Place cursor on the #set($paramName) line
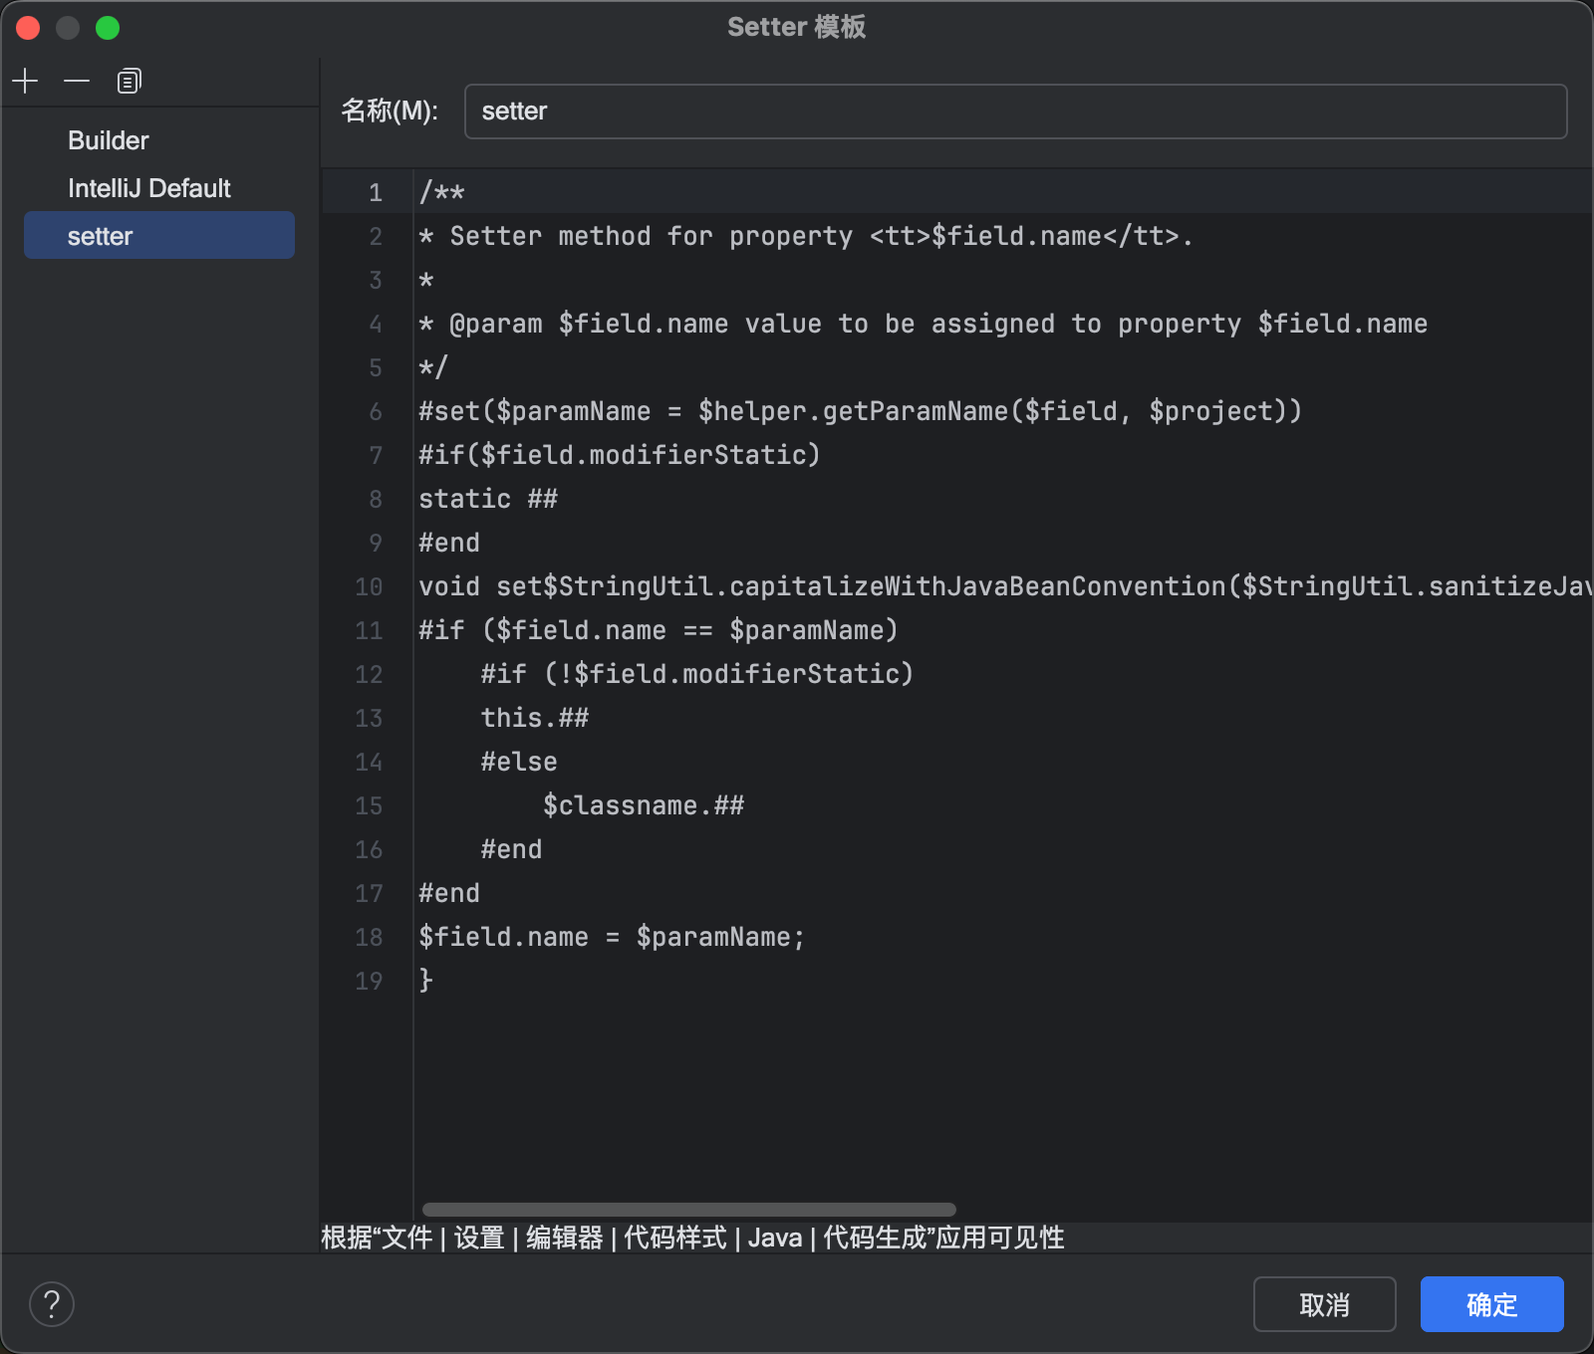This screenshot has width=1594, height=1354. (x=859, y=410)
